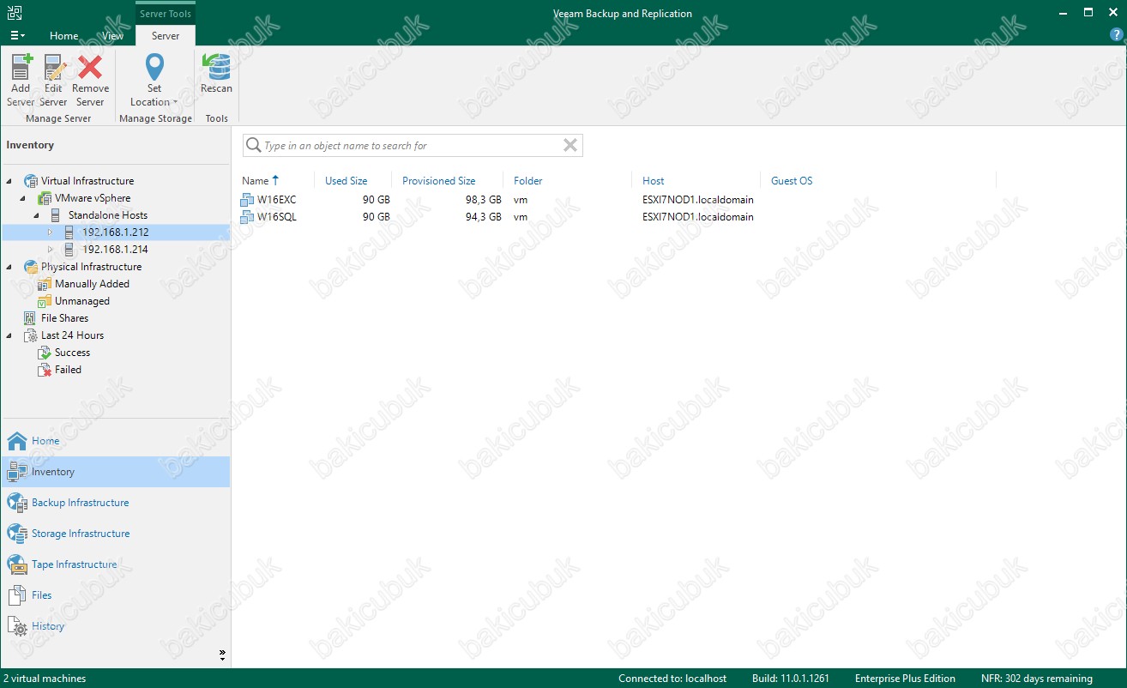Collapse the VMware vSphere node
This screenshot has height=688, width=1127.
(x=23, y=198)
